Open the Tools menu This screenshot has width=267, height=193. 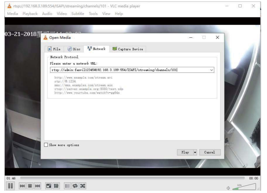[x=93, y=14]
